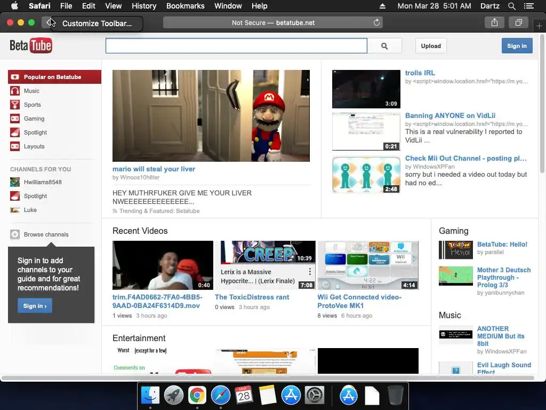Image resolution: width=546 pixels, height=410 pixels.
Task: Select Spotlight under Channels For You
Action: [x=35, y=196]
